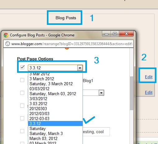
Task: Click the blogger.com URL address bar
Action: tap(68, 44)
